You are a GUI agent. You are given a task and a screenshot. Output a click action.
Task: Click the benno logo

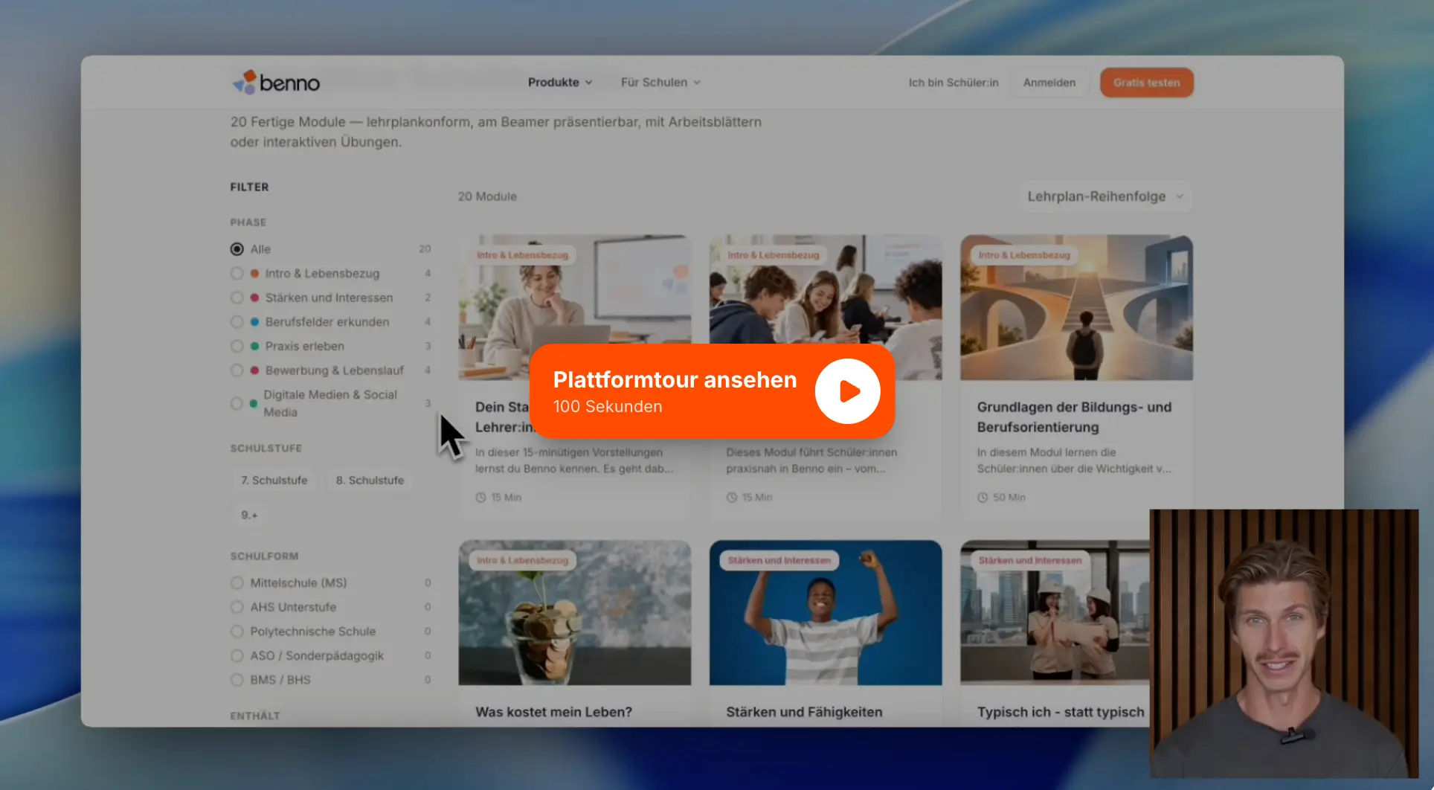click(x=276, y=83)
